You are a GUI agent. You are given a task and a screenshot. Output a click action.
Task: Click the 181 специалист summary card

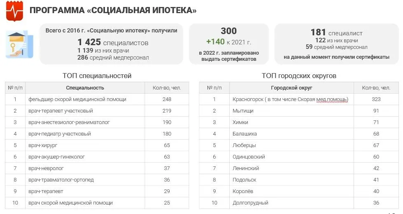tap(336, 44)
